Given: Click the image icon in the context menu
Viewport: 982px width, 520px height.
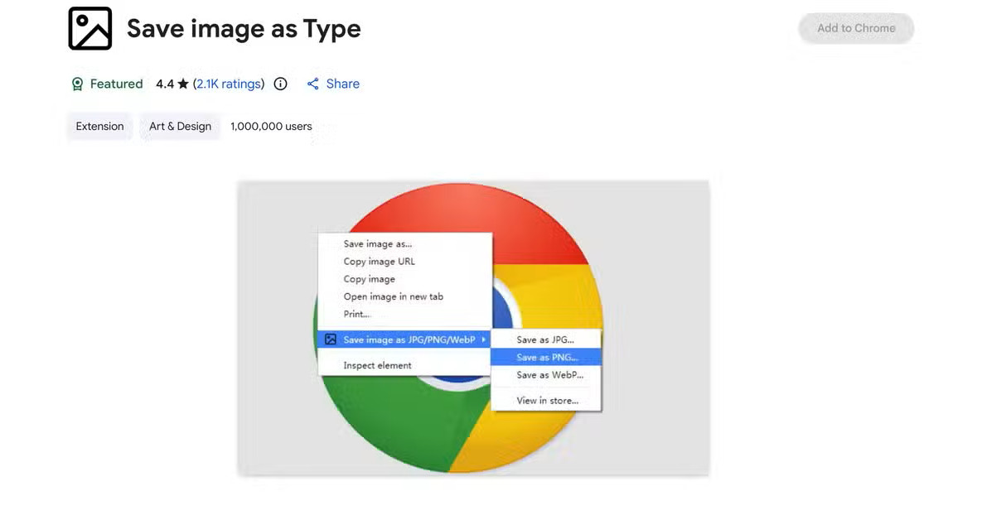Looking at the screenshot, I should click(331, 339).
